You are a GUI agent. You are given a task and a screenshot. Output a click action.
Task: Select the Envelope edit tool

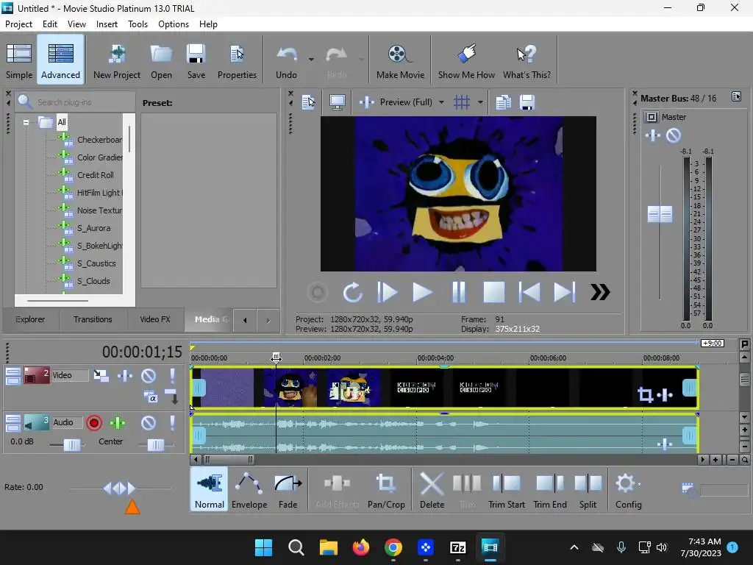249,490
